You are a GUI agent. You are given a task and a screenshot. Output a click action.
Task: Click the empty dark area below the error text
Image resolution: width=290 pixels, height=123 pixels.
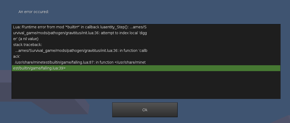click(146, 85)
